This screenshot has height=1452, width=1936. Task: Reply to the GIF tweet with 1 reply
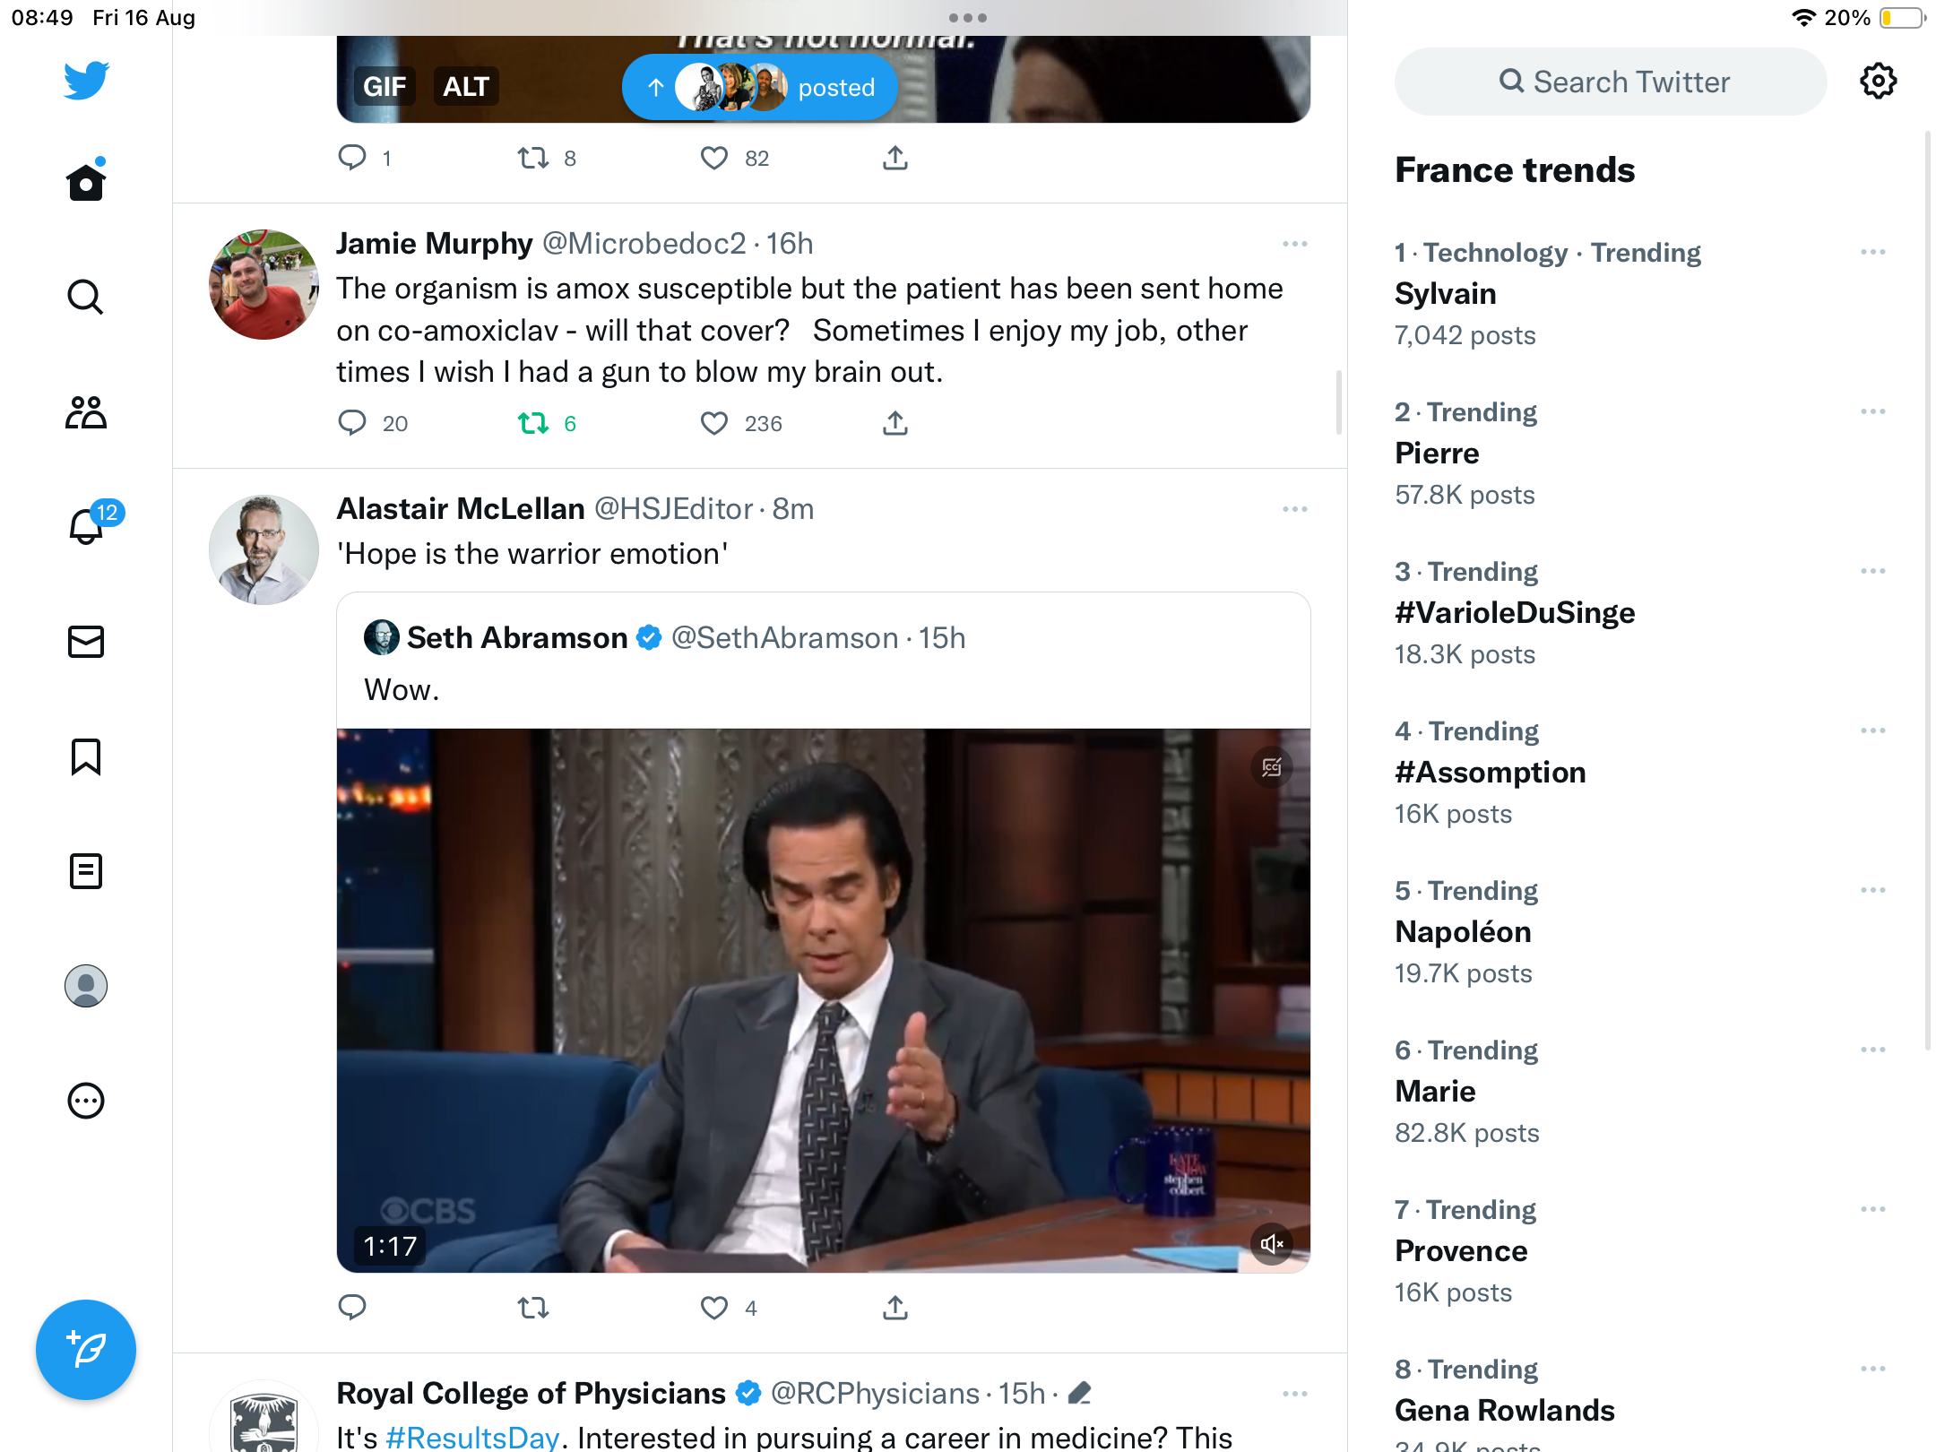(x=352, y=158)
